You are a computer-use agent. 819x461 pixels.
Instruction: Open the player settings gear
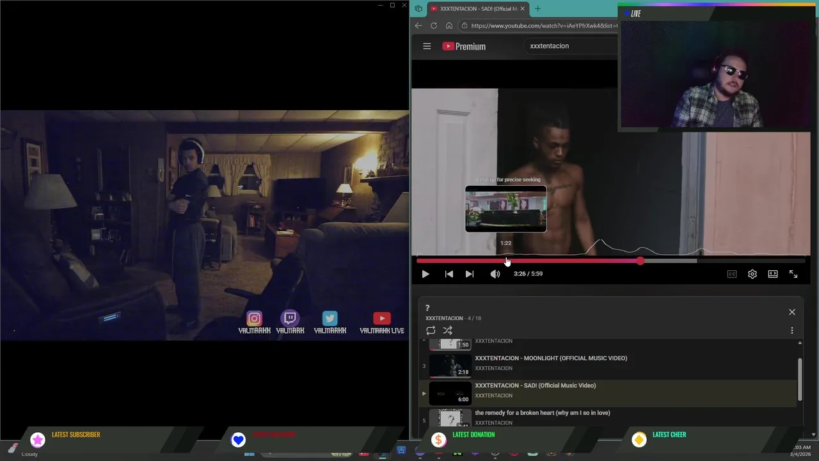752,274
